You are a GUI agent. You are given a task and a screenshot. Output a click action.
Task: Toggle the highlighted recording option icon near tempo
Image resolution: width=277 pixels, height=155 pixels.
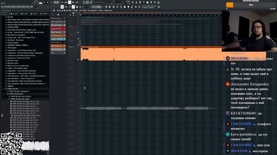pyautogui.click(x=69, y=2)
